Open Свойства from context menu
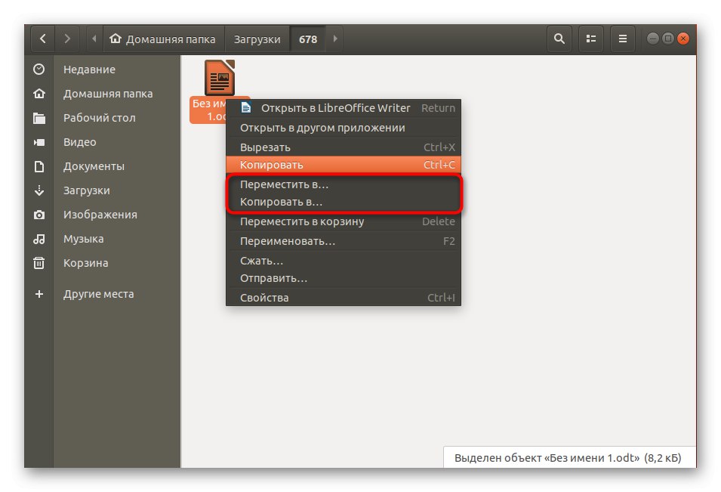The width and height of the screenshot is (721, 492). pos(344,298)
